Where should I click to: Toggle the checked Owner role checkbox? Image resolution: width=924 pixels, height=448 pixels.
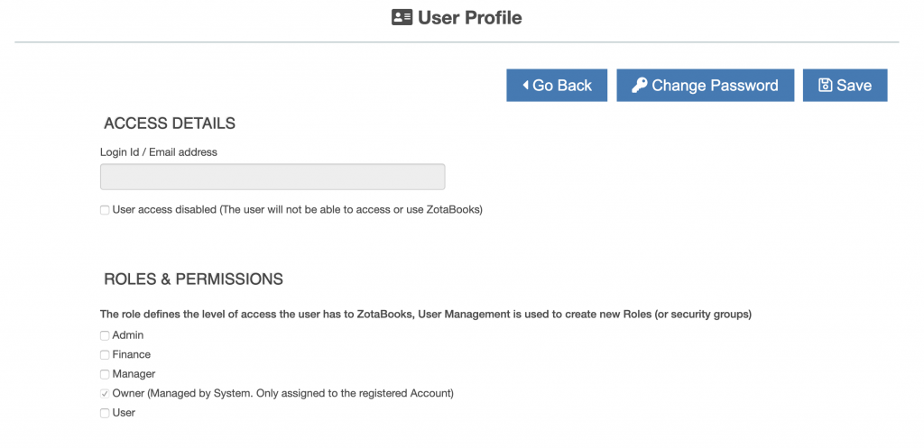point(105,394)
